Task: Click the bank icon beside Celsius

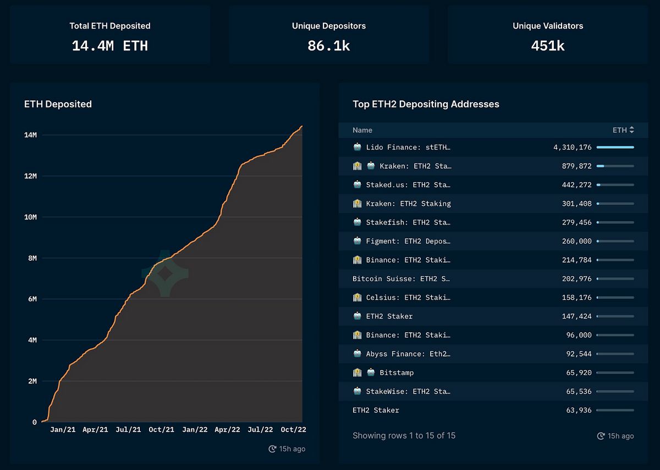Action: (358, 297)
